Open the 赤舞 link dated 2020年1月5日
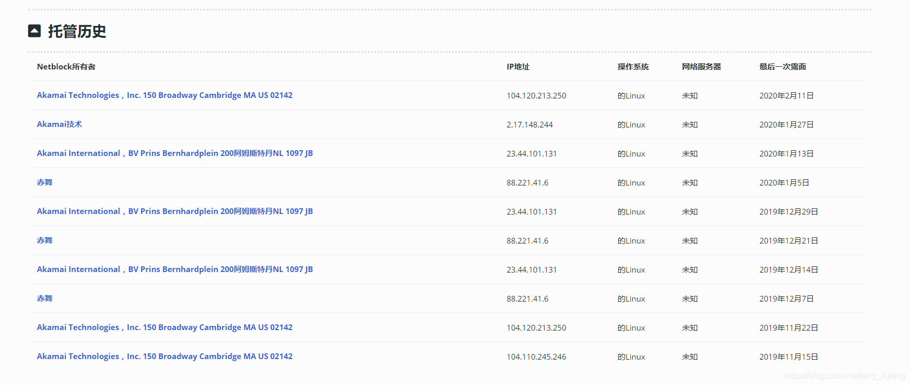This screenshot has height=385, width=910. click(x=45, y=182)
